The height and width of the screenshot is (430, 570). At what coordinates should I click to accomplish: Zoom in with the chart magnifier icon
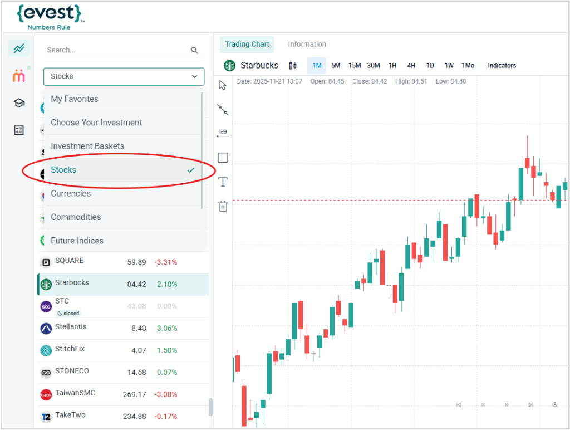click(x=555, y=405)
